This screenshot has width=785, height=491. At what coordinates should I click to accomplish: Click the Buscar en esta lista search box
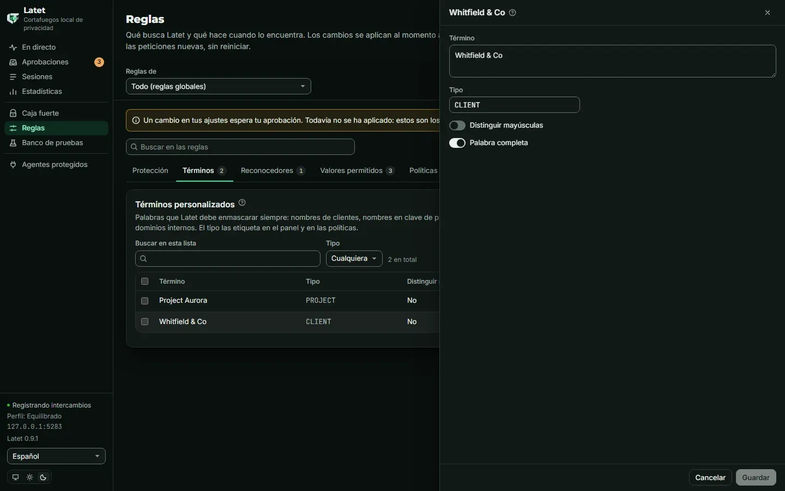point(228,259)
